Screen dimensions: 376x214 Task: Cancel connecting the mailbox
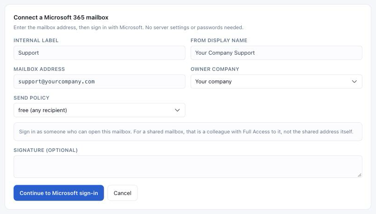pyautogui.click(x=123, y=193)
